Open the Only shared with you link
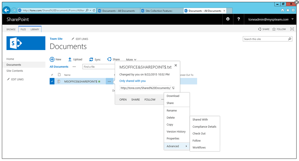Screen dimensions: 299x161 [x=132, y=81]
